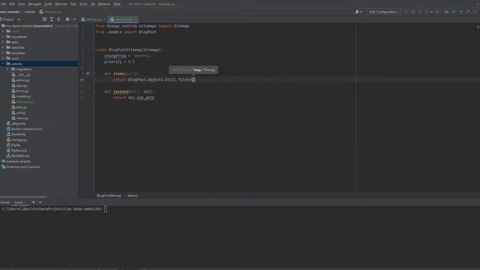This screenshot has height=270, width=480.
Task: Close the sitemaps.py editor tab
Action: click(135, 19)
